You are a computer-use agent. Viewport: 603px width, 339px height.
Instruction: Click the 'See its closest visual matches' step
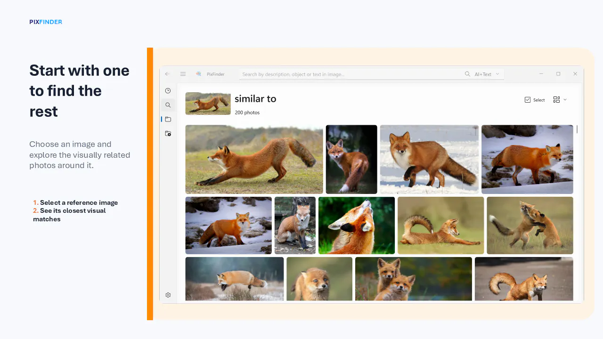(69, 215)
